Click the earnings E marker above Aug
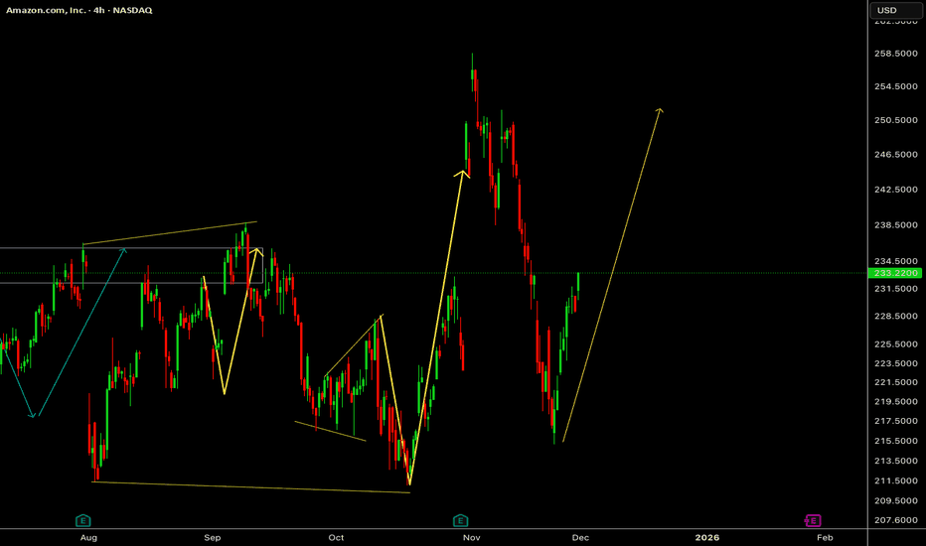Image resolution: width=926 pixels, height=546 pixels. [x=84, y=520]
